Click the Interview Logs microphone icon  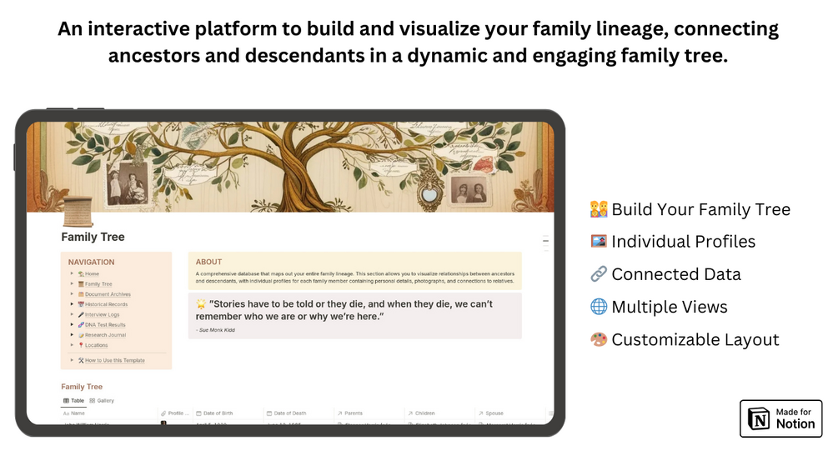81,314
